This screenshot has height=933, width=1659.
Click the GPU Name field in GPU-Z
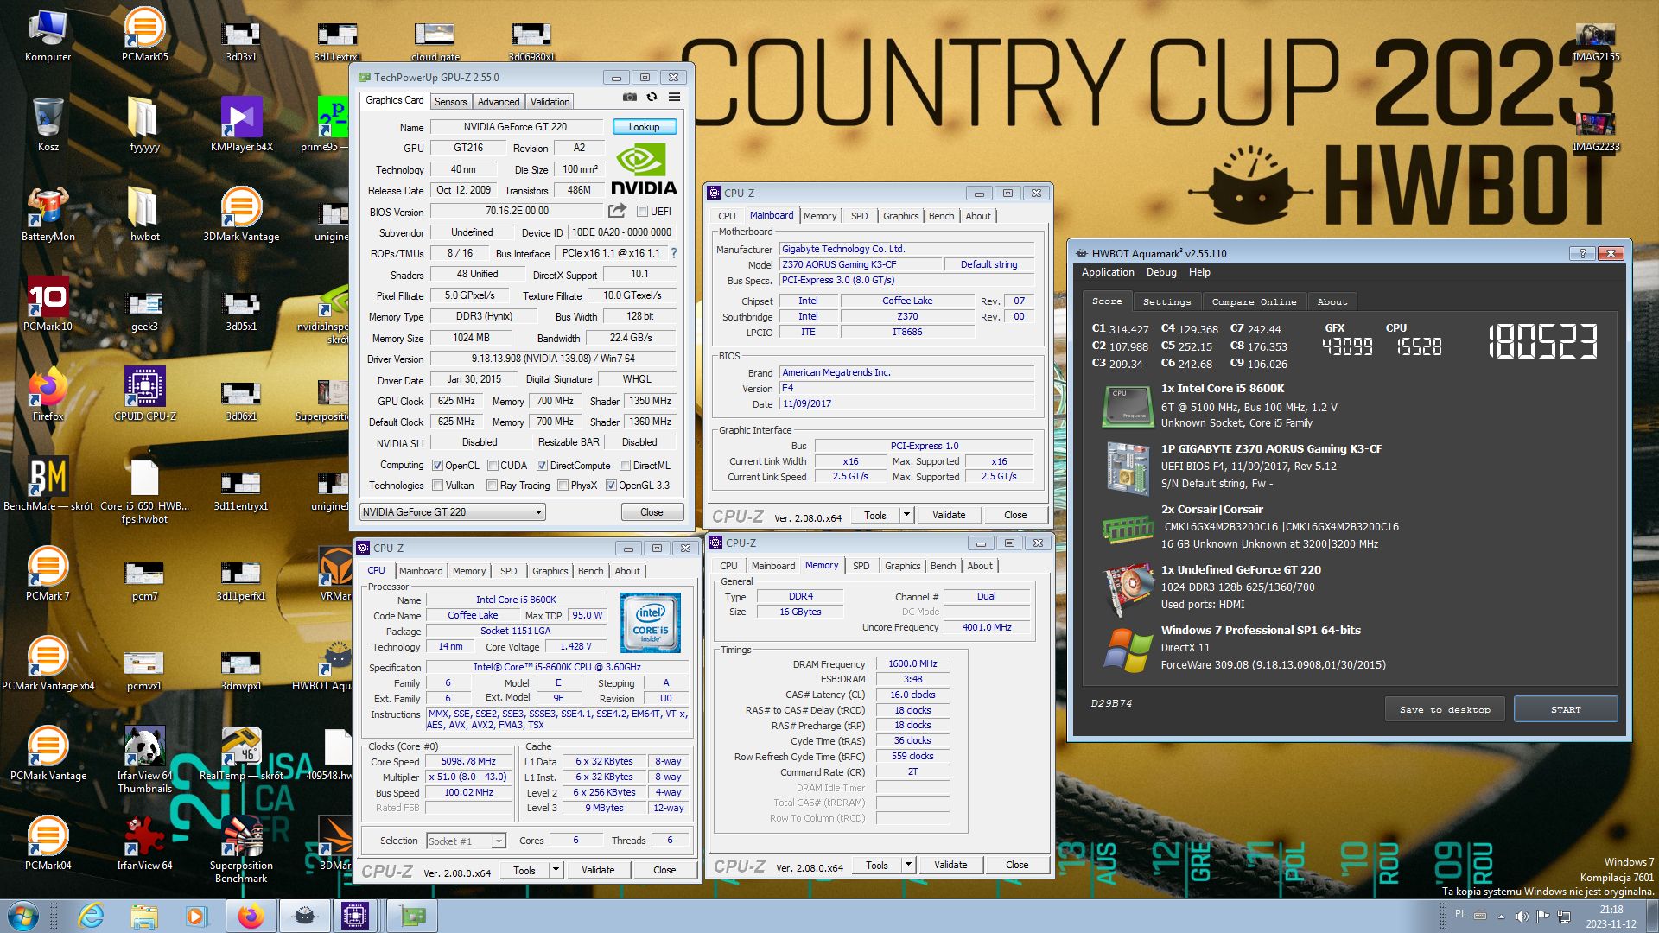516,127
